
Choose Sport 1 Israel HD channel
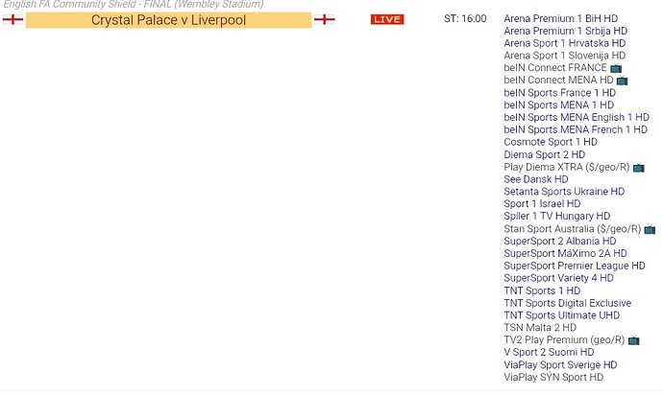coord(542,204)
